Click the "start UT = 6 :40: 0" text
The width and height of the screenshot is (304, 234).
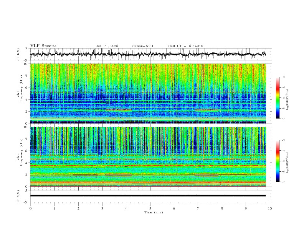pyautogui.click(x=185, y=46)
